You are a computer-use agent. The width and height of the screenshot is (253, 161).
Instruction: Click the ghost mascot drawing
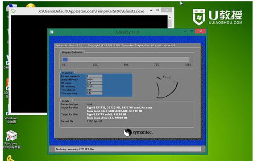pyautogui.click(x=166, y=86)
